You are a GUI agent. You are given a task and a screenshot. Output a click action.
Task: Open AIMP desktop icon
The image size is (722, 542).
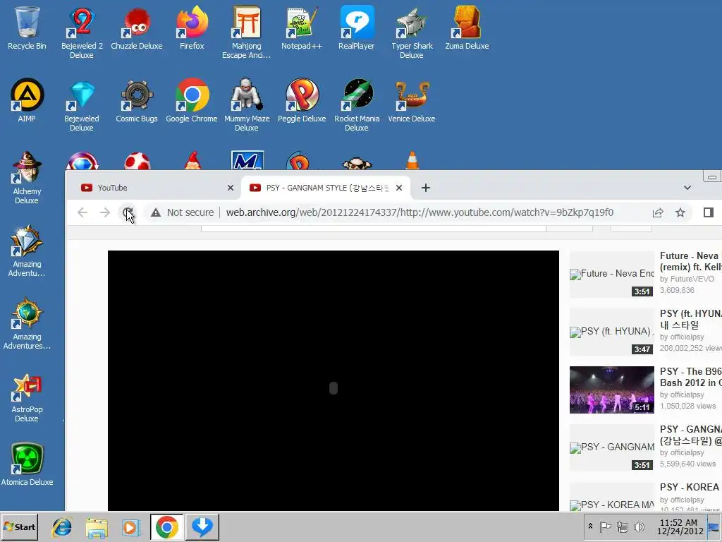[27, 100]
